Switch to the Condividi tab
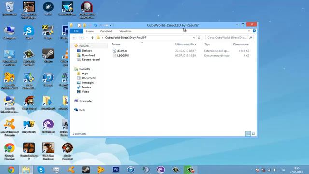309x174 pixels. tap(106, 31)
